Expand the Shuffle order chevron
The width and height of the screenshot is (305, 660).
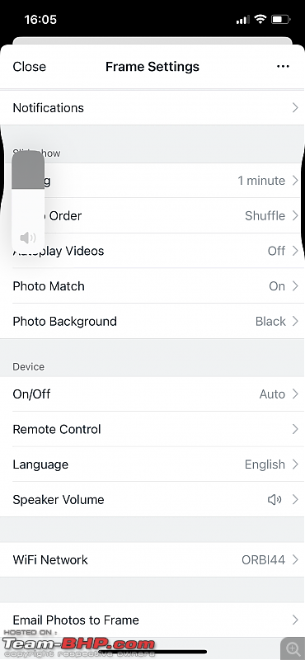click(295, 215)
